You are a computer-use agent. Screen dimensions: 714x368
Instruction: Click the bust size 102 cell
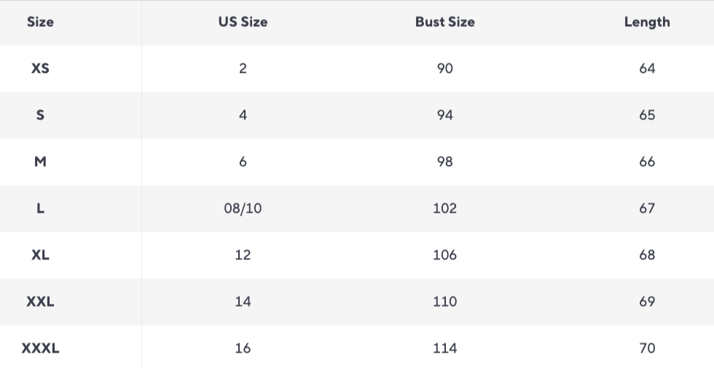(444, 208)
